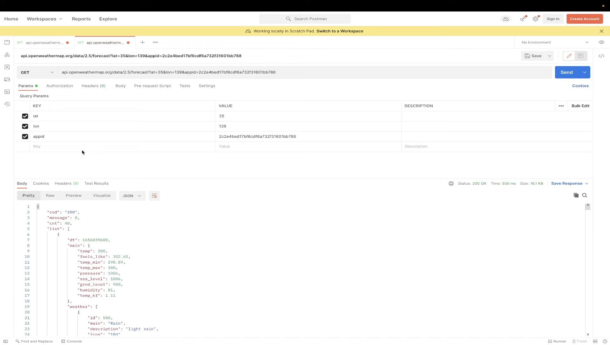Open Trash in status bar
The width and height of the screenshot is (610, 345).
click(x=580, y=342)
